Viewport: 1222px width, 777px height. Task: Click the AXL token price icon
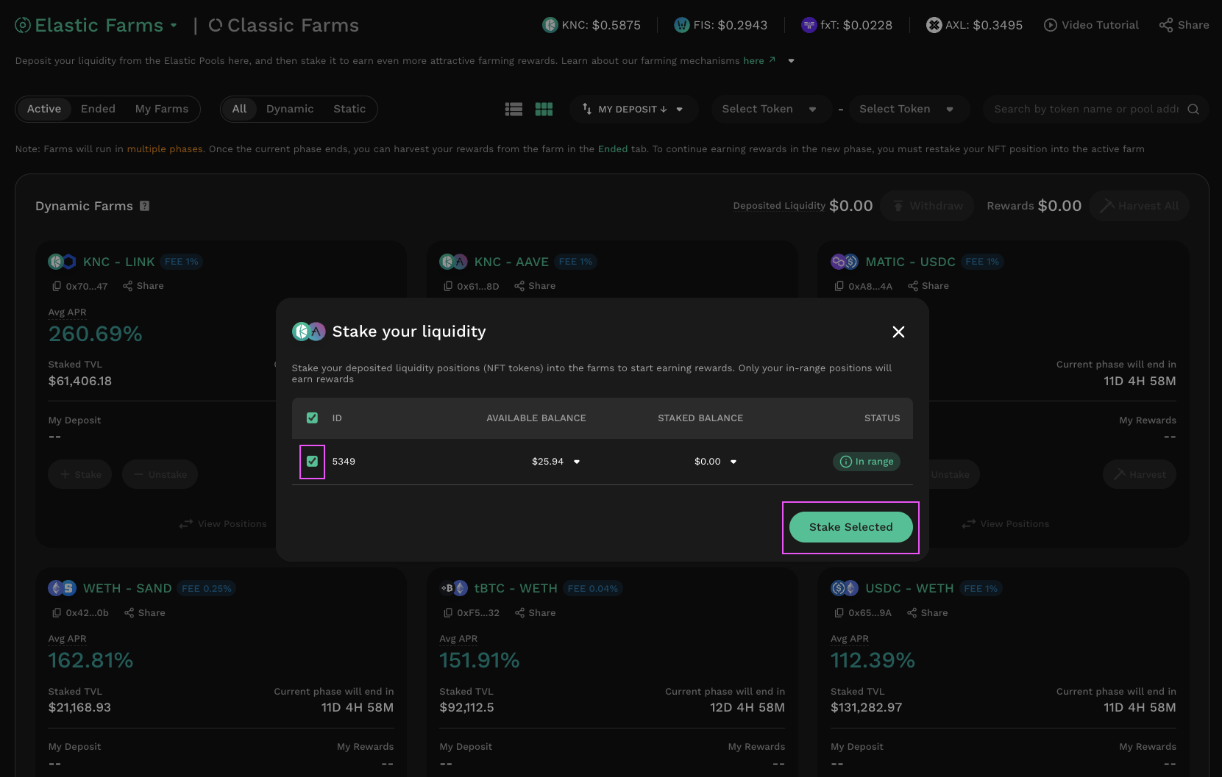(934, 25)
